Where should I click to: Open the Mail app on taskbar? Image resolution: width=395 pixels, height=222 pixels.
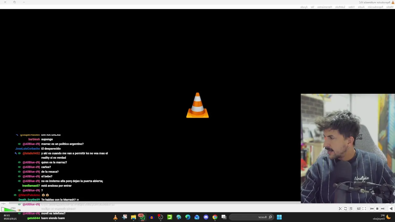(x=197, y=217)
